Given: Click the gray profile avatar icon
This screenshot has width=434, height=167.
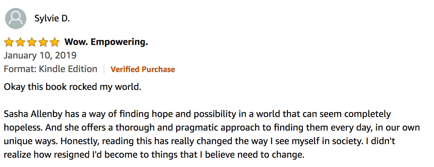Looking at the screenshot, I should (15, 19).
